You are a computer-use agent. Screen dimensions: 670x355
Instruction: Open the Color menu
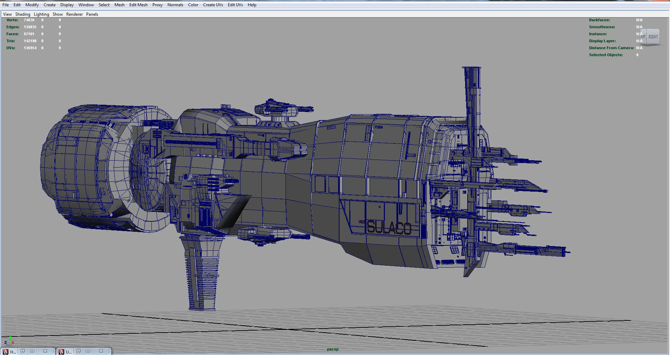(193, 5)
